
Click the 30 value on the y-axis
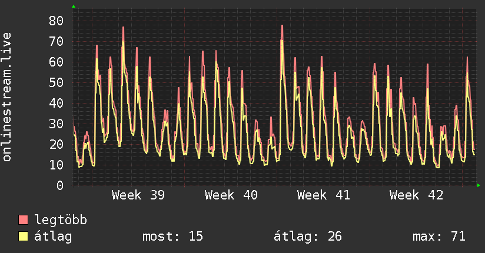[57, 124]
